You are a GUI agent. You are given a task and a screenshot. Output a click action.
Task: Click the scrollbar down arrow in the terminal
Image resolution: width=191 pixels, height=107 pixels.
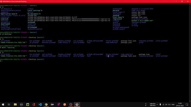[x=190, y=101]
